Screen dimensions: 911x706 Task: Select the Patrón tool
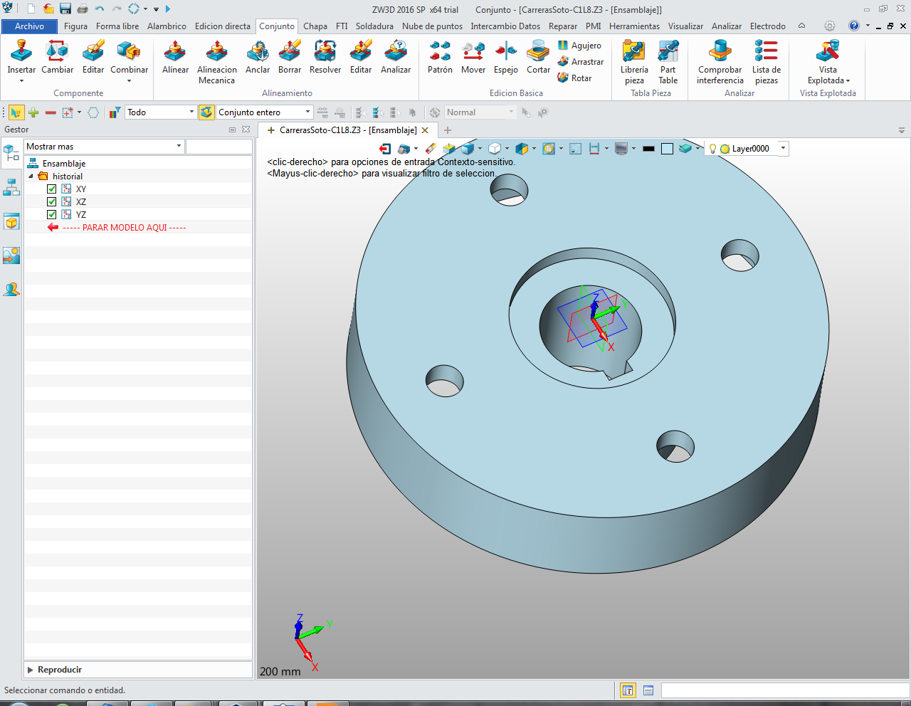pos(440,57)
